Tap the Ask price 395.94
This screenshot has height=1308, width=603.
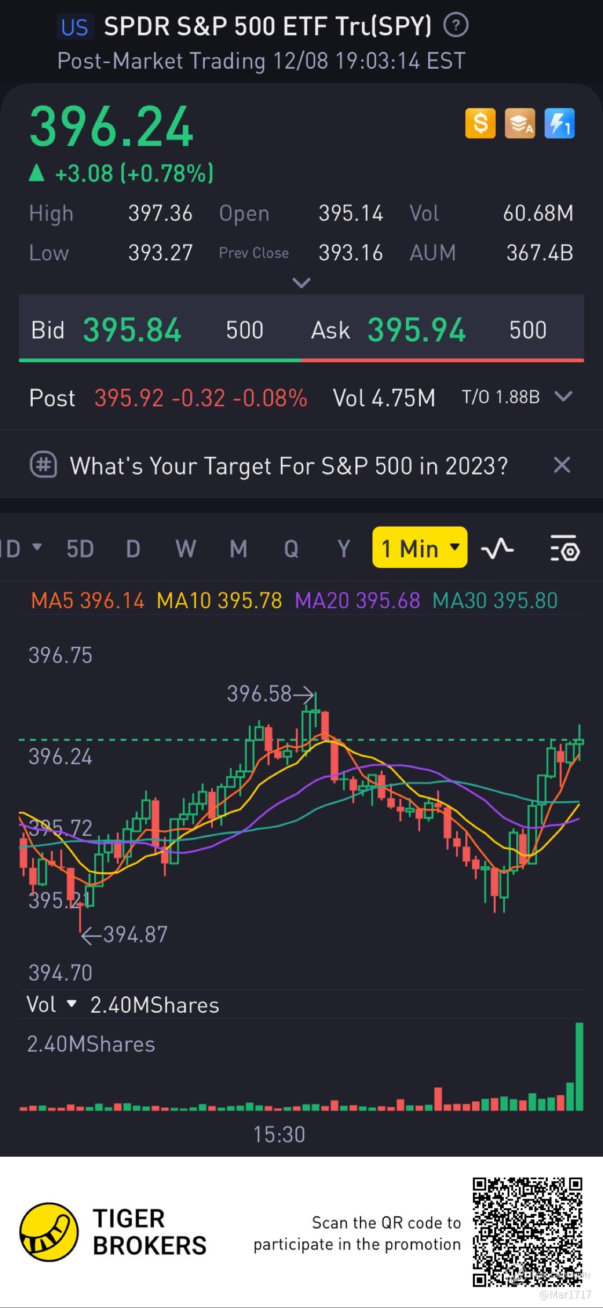click(x=416, y=330)
